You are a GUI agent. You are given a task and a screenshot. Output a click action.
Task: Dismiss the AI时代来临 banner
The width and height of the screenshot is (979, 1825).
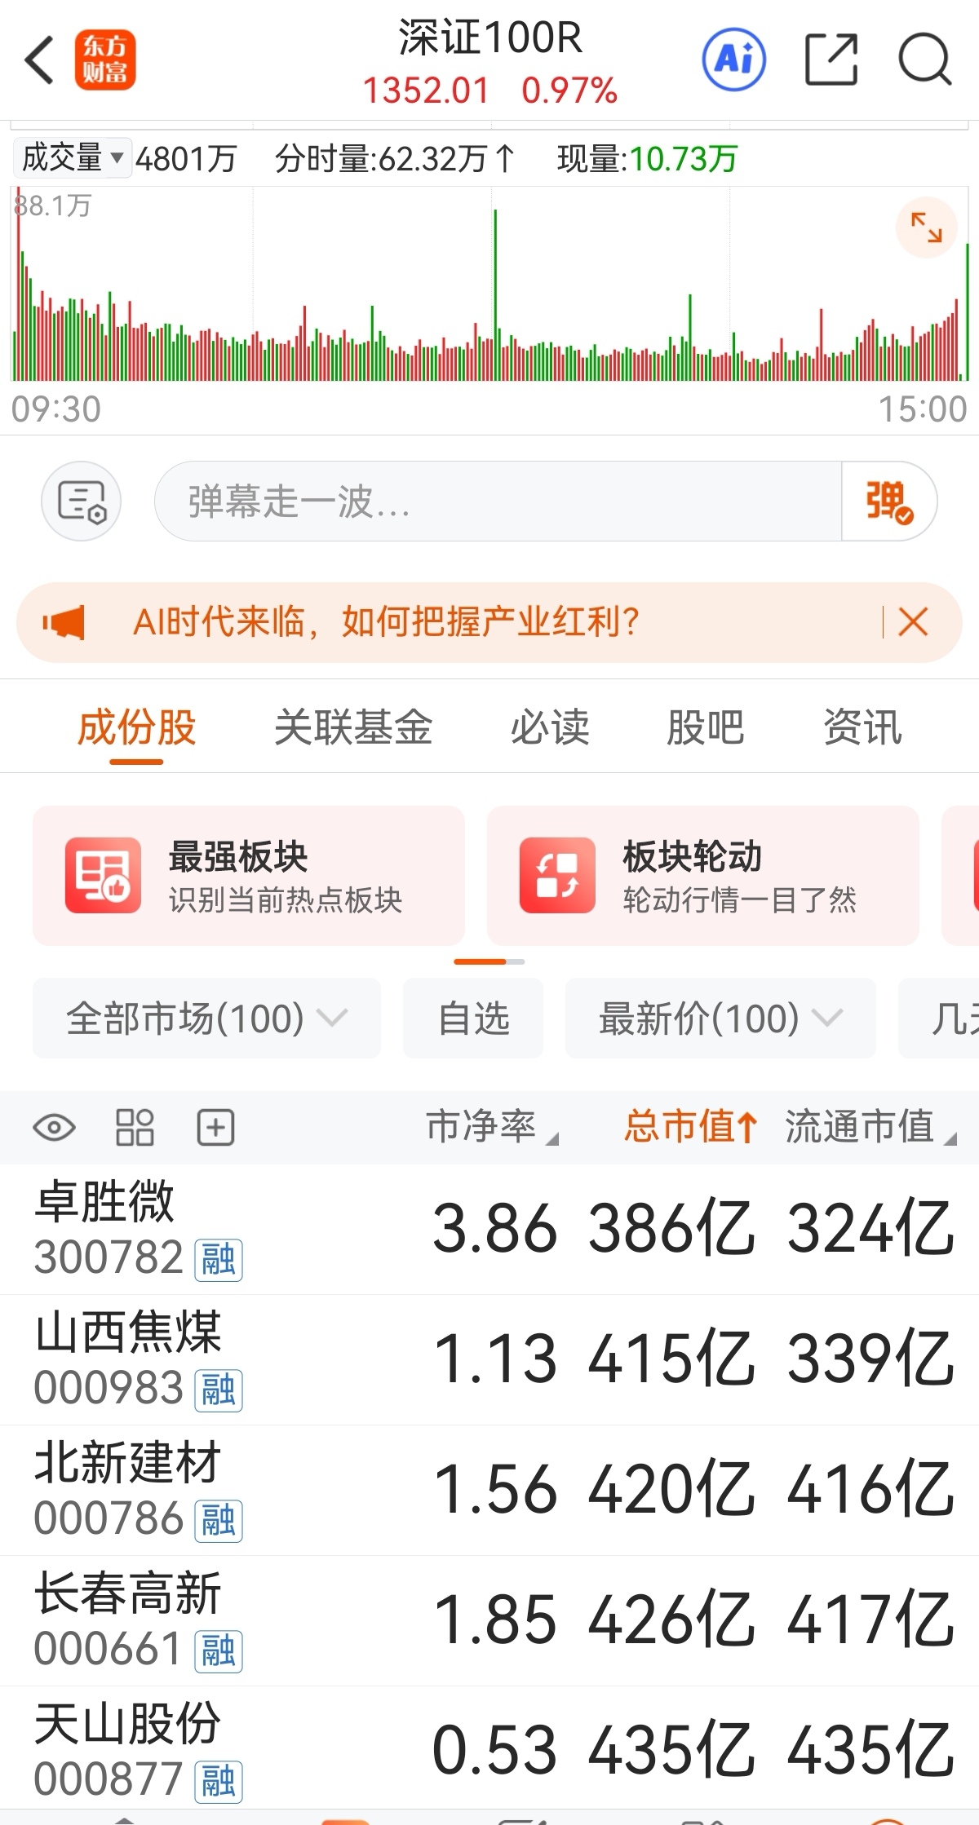click(x=913, y=622)
